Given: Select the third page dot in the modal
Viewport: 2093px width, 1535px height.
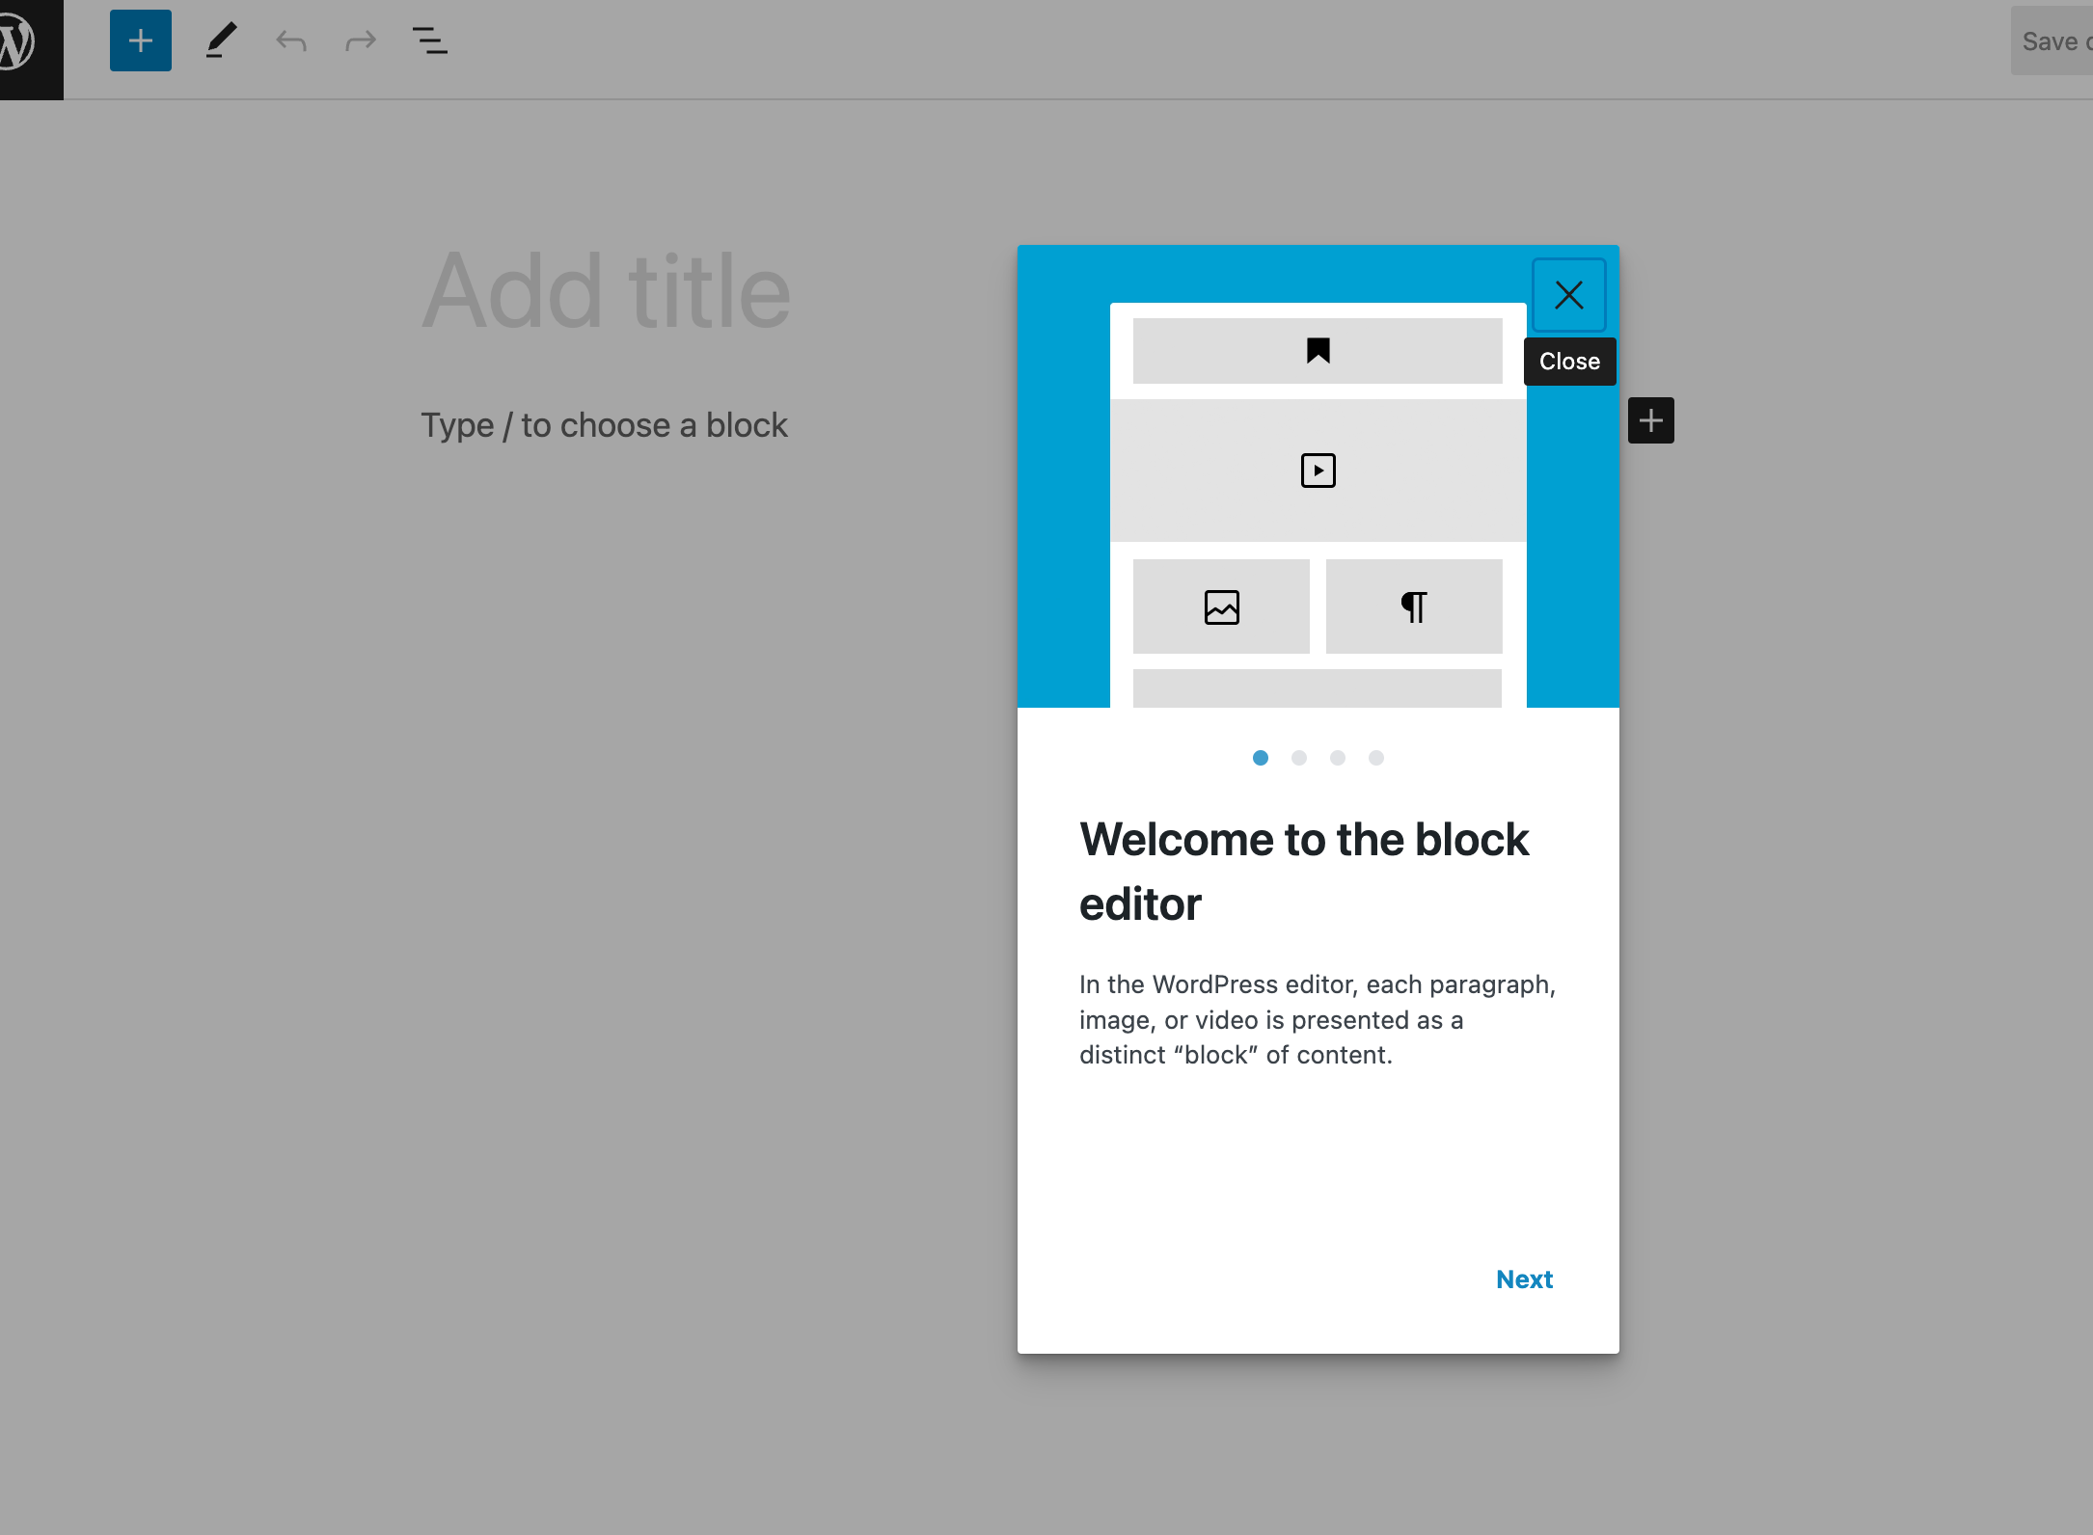Looking at the screenshot, I should tap(1338, 758).
